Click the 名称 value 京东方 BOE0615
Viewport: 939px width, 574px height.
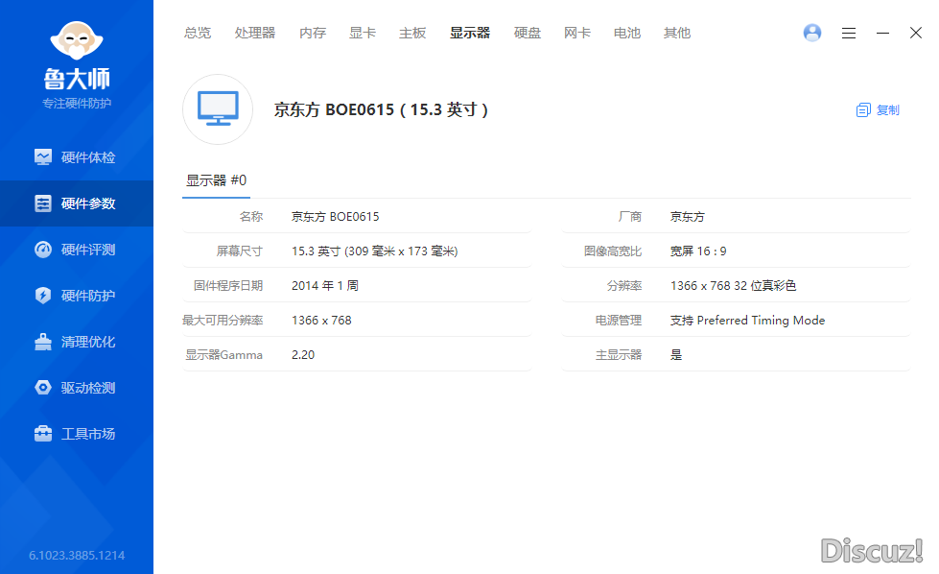point(336,217)
